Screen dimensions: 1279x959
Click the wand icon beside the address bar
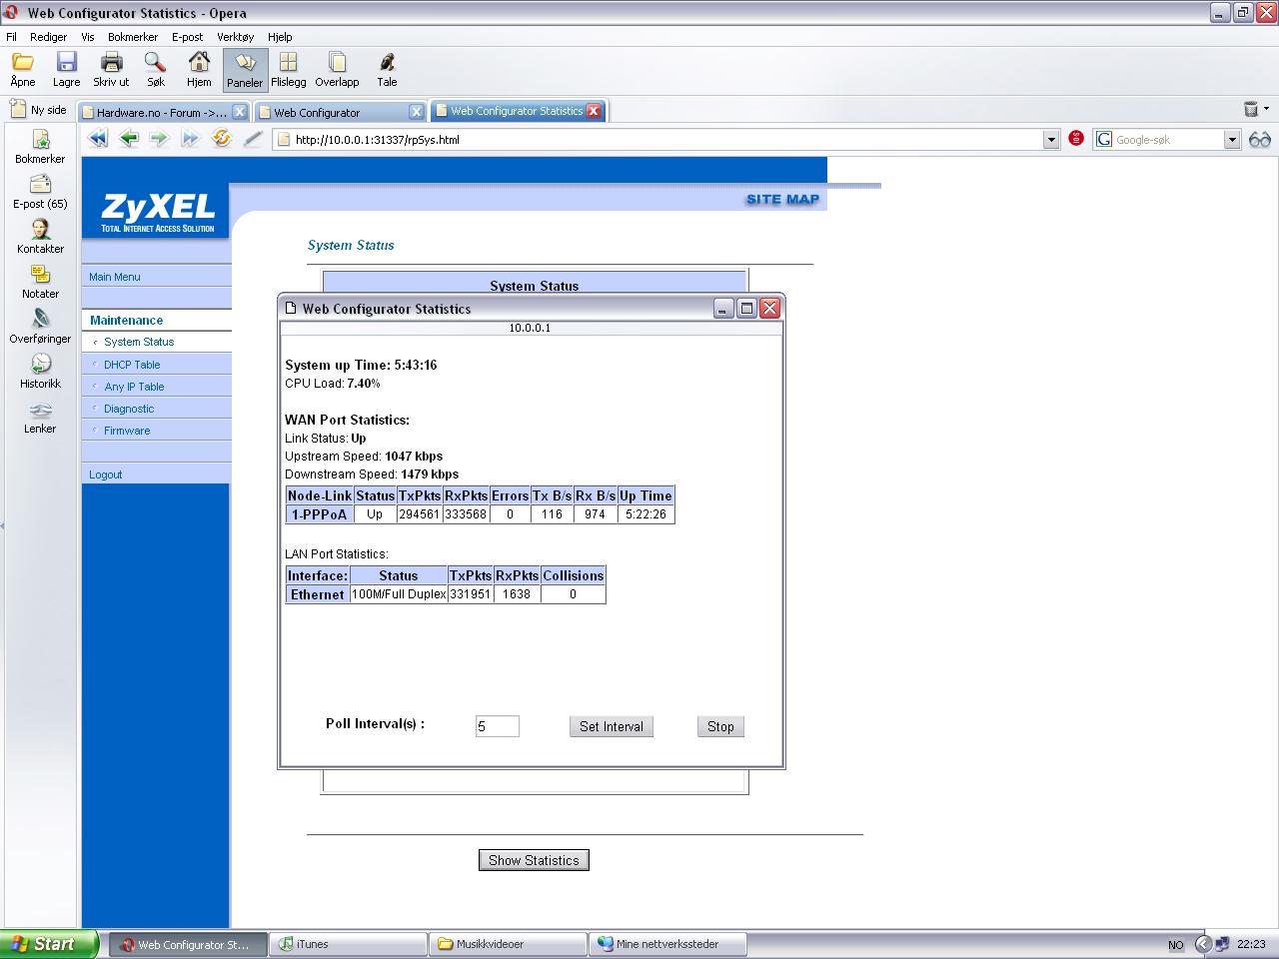pyautogui.click(x=252, y=139)
